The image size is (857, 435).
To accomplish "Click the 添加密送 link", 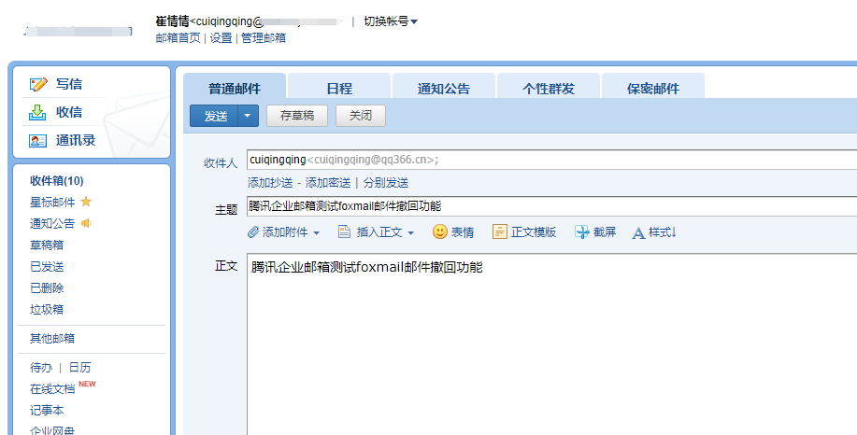I will click(x=328, y=183).
